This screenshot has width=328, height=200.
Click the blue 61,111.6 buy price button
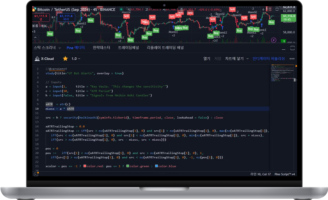(66, 18)
